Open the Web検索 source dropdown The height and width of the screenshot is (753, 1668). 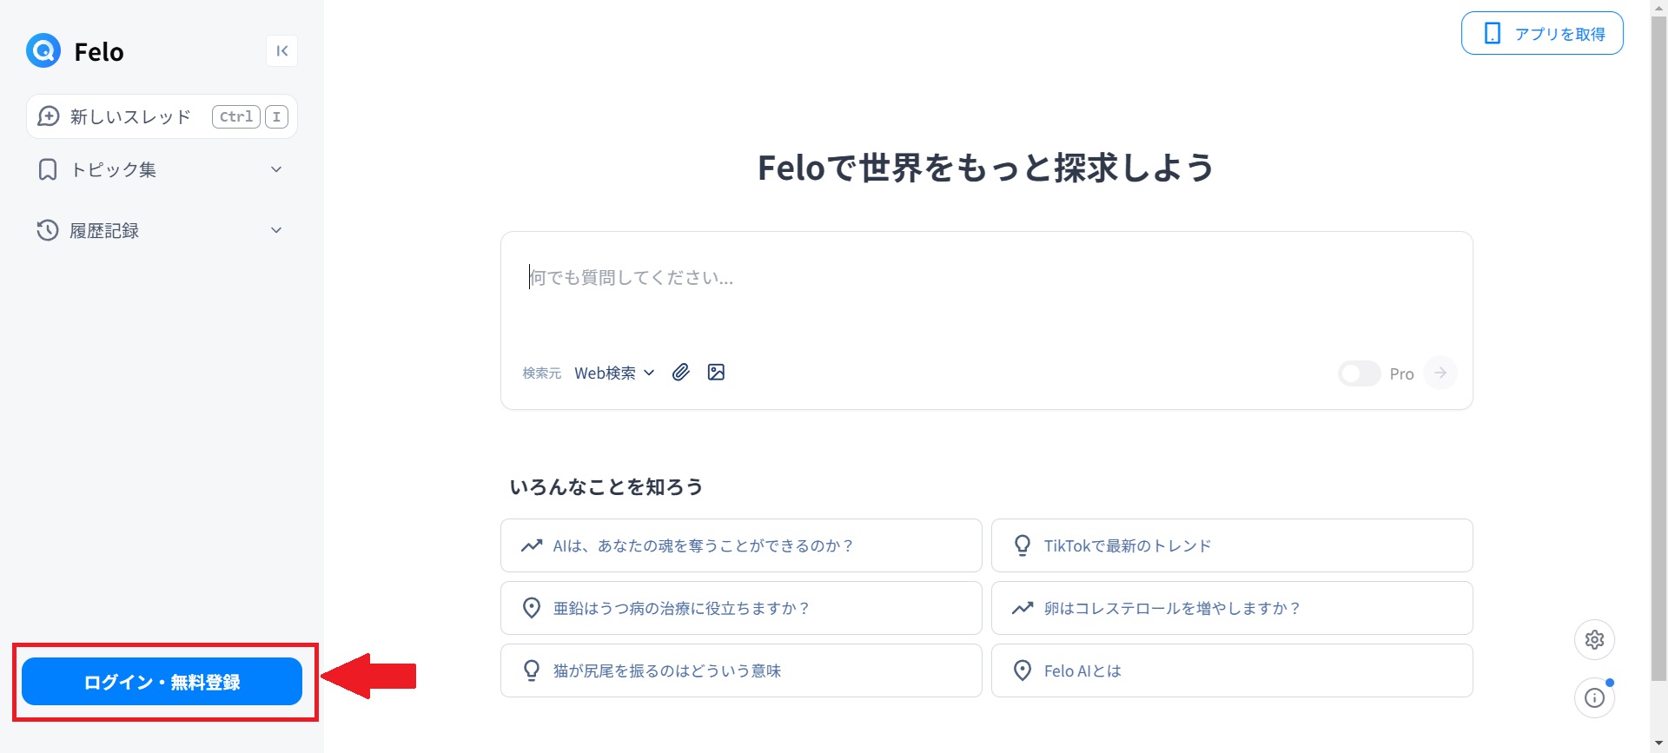(614, 372)
